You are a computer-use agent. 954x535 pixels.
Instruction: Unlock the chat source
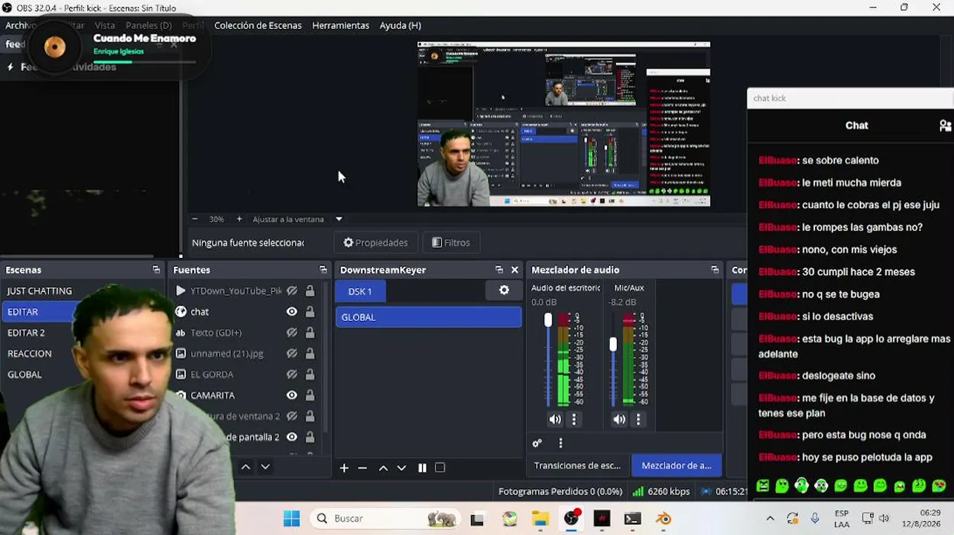point(310,311)
